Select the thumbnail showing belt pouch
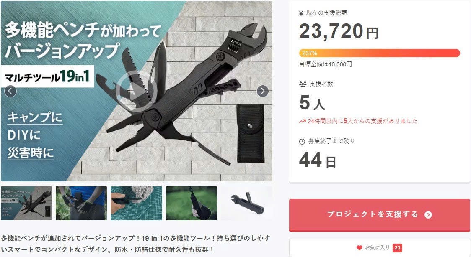The image size is (471, 257). click(x=81, y=203)
